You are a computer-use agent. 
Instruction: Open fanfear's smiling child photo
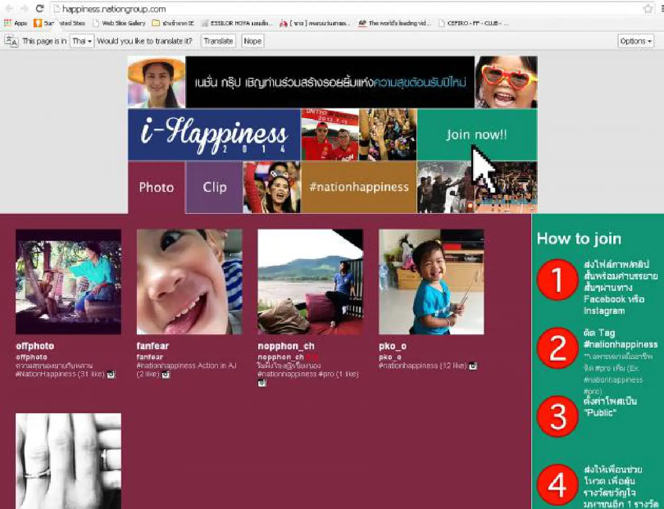point(190,282)
